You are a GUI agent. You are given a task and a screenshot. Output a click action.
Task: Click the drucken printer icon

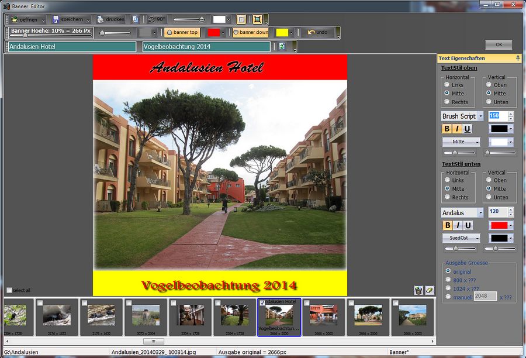click(101, 19)
